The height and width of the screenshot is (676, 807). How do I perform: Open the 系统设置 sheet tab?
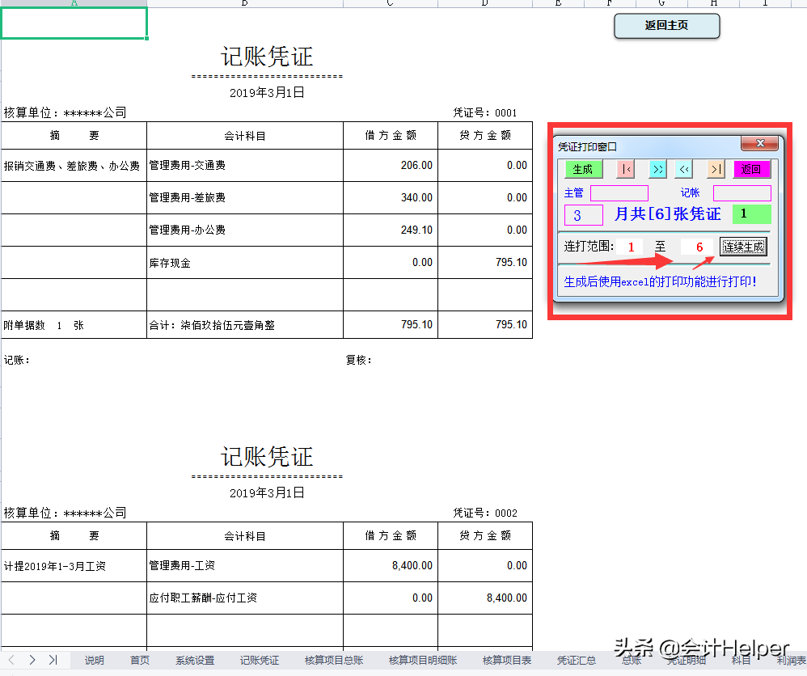point(194,660)
